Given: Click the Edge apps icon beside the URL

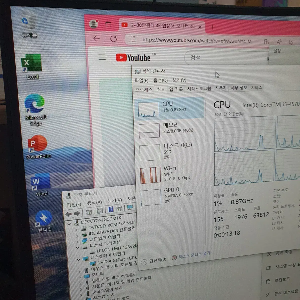Looking at the screenshot, I should tap(267, 42).
